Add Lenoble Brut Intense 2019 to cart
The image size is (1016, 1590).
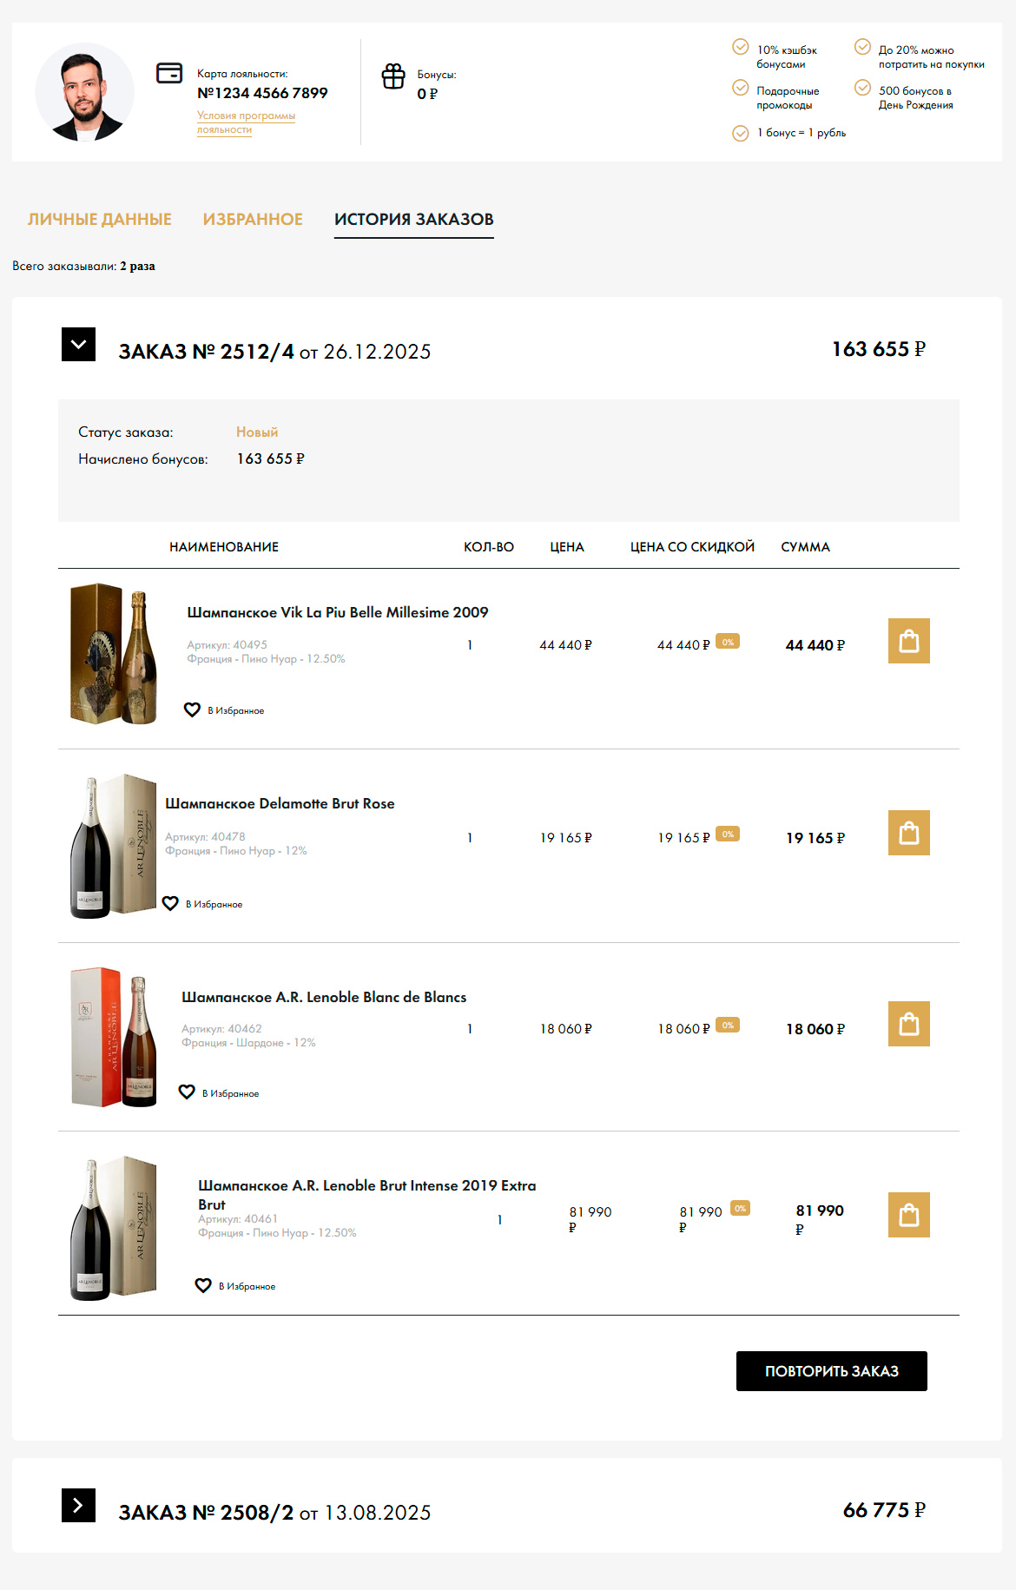(908, 1215)
